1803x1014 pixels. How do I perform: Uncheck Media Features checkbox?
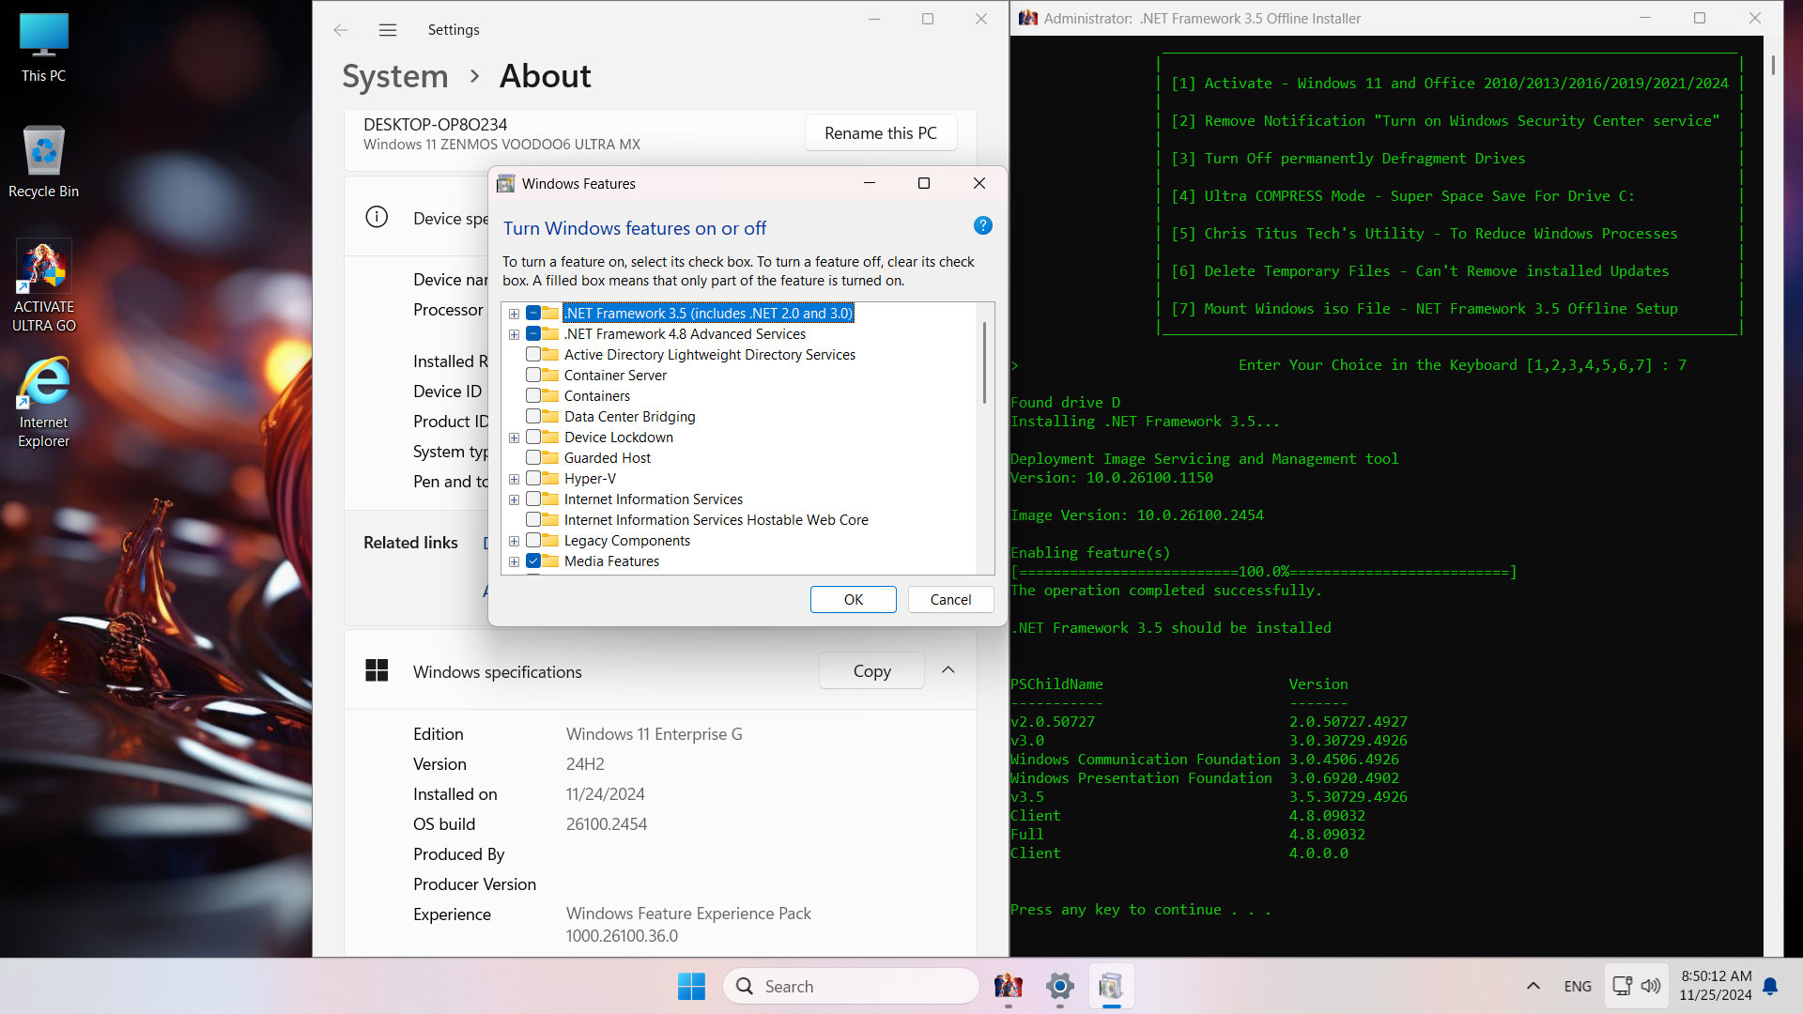[x=533, y=561]
